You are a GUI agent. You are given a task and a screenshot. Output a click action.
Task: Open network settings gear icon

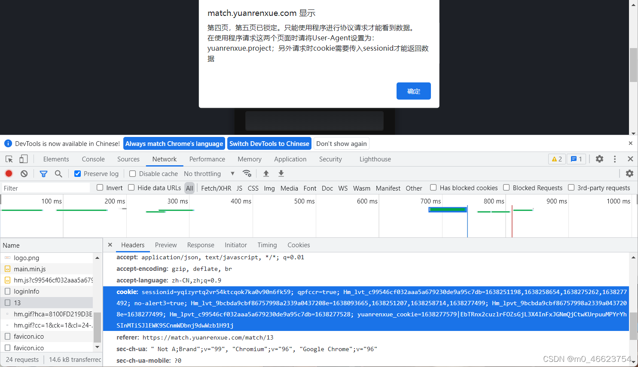[x=629, y=173]
